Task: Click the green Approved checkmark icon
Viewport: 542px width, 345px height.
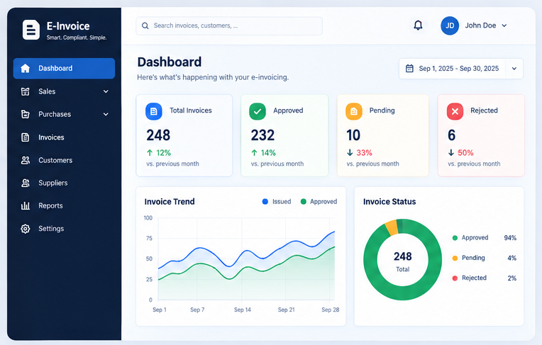Action: [258, 111]
